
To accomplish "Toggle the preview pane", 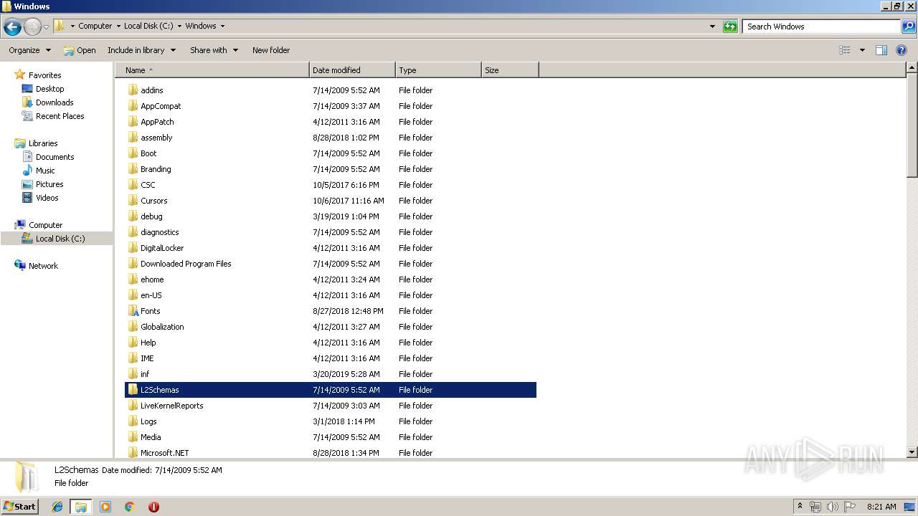I will 881,50.
